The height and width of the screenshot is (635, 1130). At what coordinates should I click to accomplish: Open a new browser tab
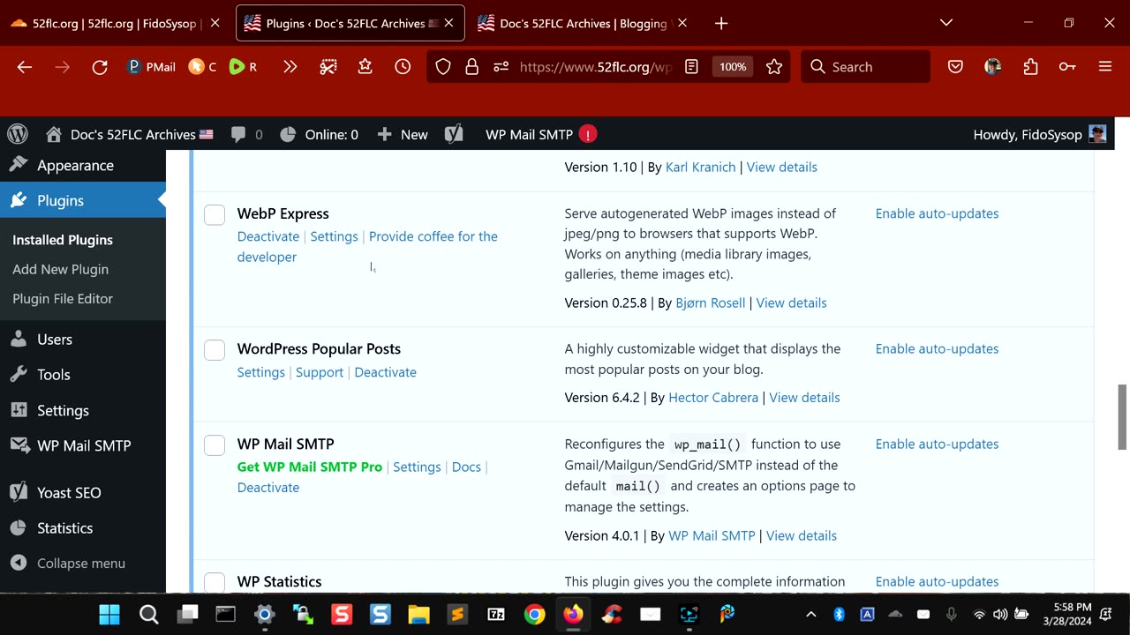point(721,24)
